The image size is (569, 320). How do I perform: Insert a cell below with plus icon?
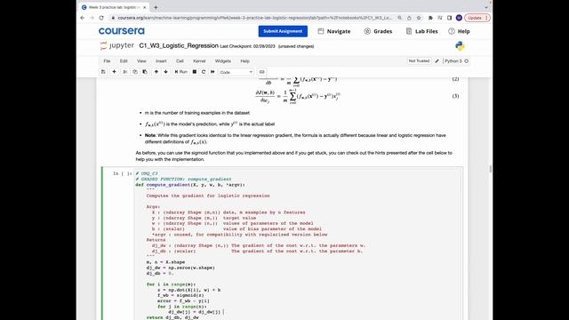(114, 72)
